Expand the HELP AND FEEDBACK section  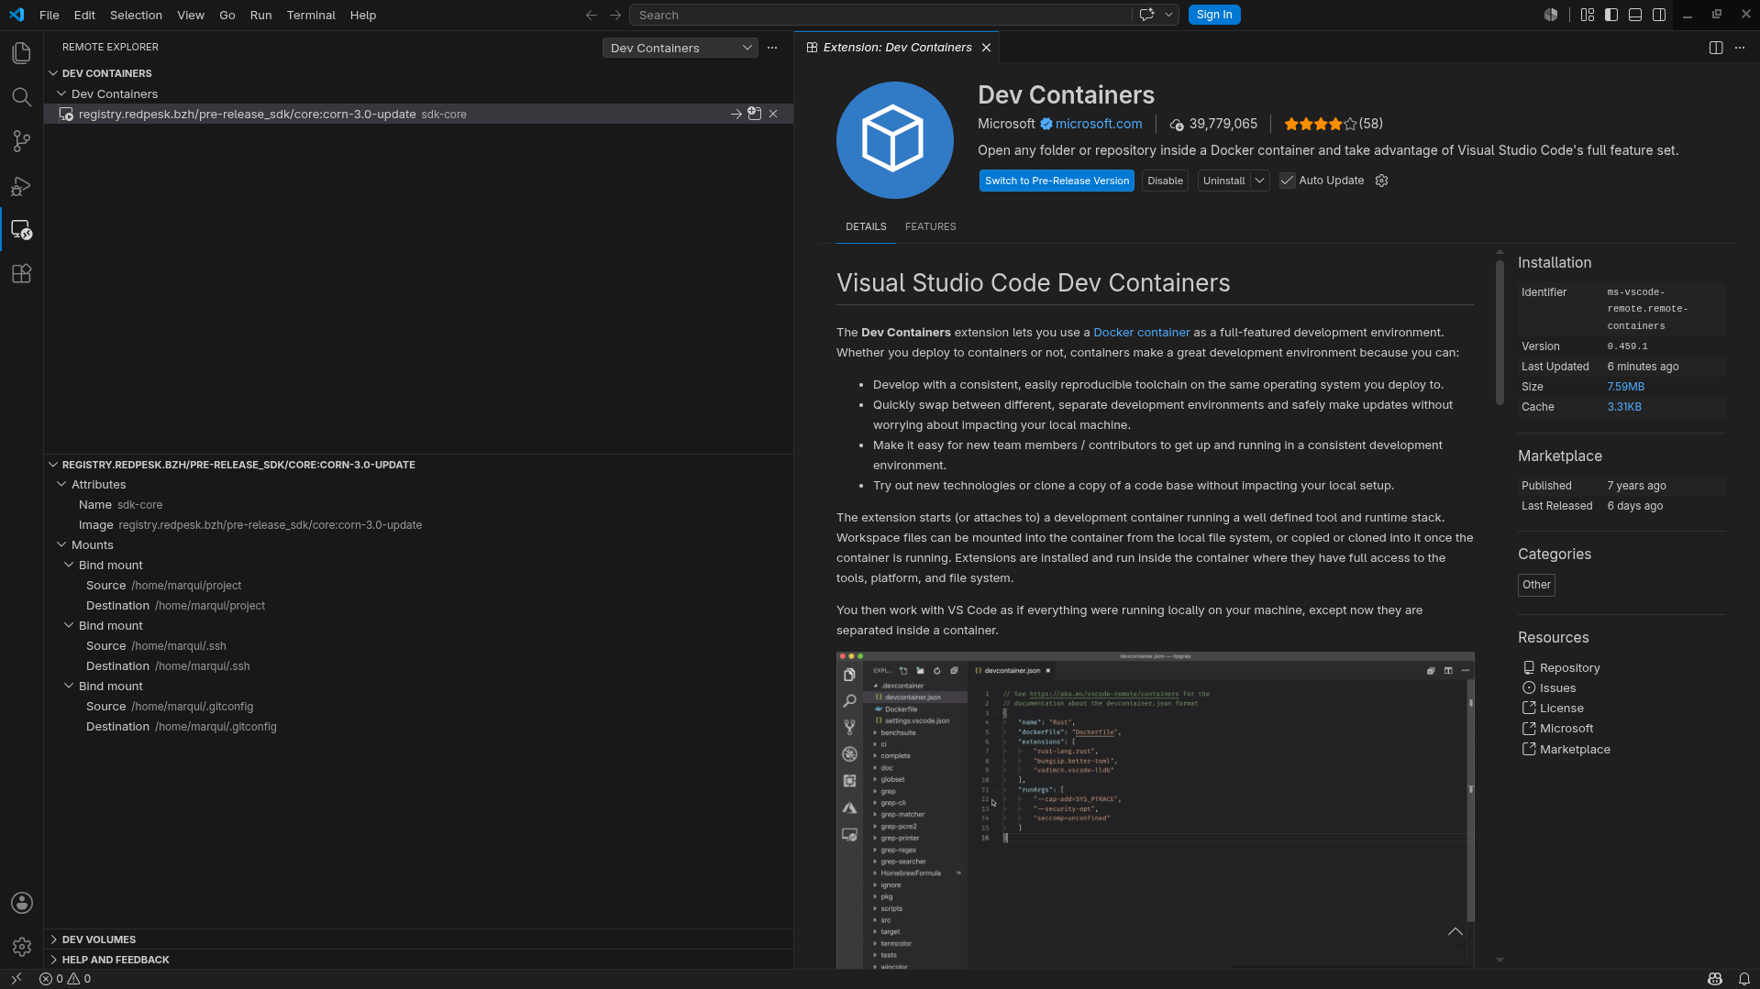[x=53, y=960]
